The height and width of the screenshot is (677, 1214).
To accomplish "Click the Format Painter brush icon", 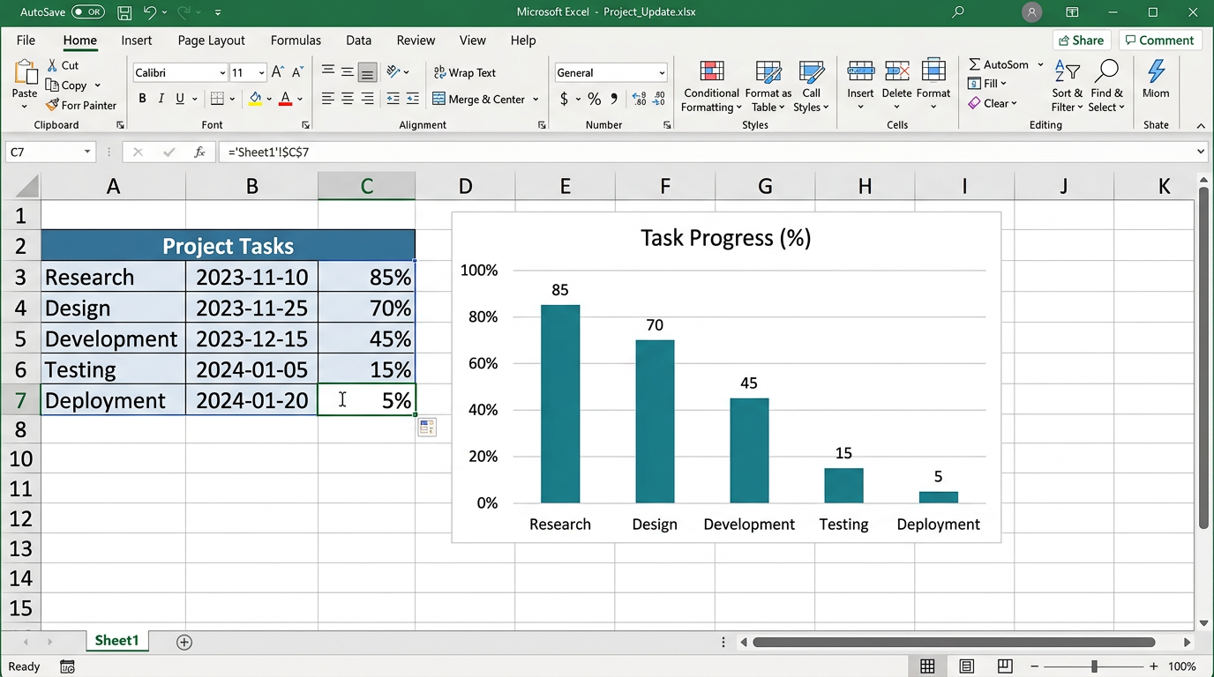I will (x=52, y=105).
